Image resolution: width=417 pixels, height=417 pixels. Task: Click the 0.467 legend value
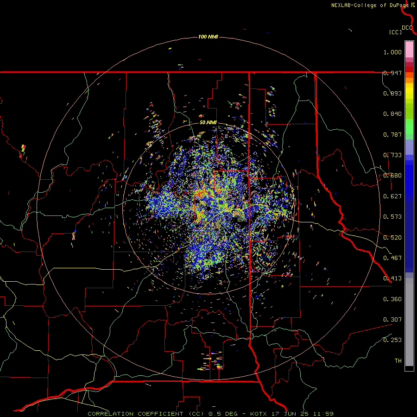(x=392, y=258)
